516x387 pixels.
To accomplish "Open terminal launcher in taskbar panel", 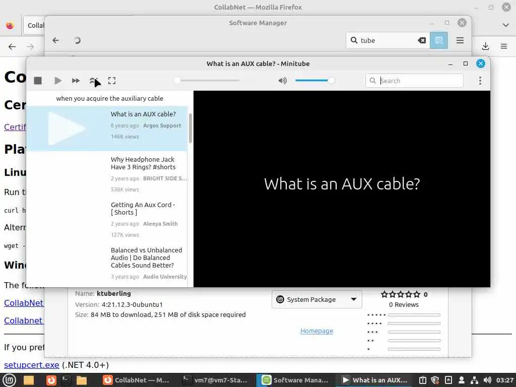I will pos(66,380).
